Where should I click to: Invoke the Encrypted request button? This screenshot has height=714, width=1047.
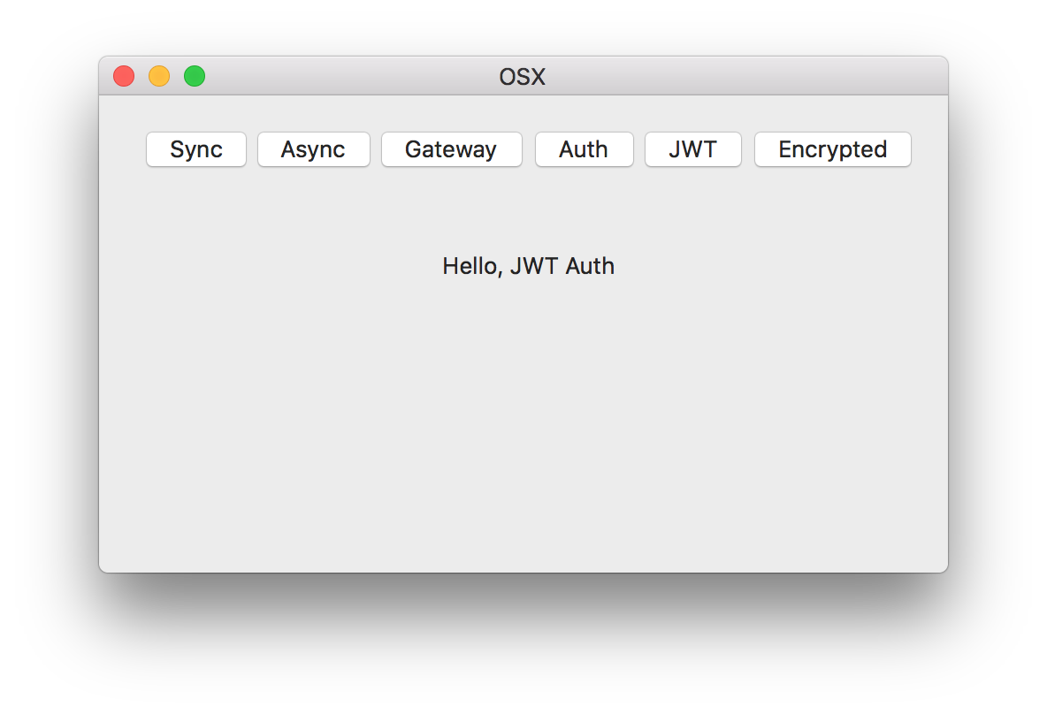tap(832, 149)
